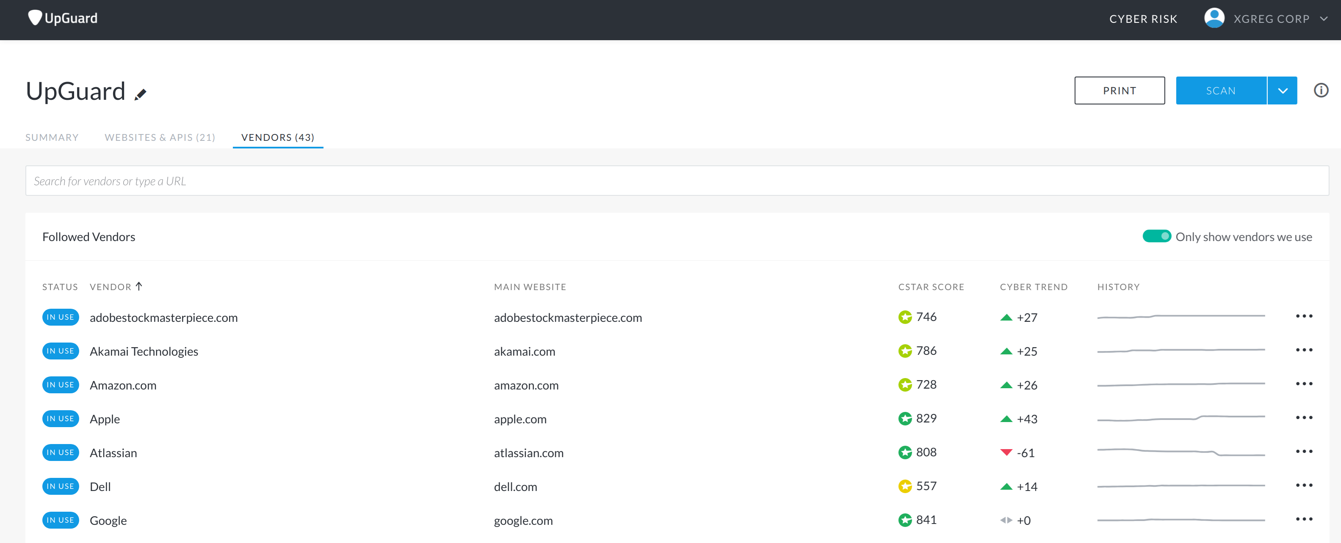The width and height of the screenshot is (1341, 543).
Task: Sort by Vendor column ascending arrow
Action: point(139,287)
